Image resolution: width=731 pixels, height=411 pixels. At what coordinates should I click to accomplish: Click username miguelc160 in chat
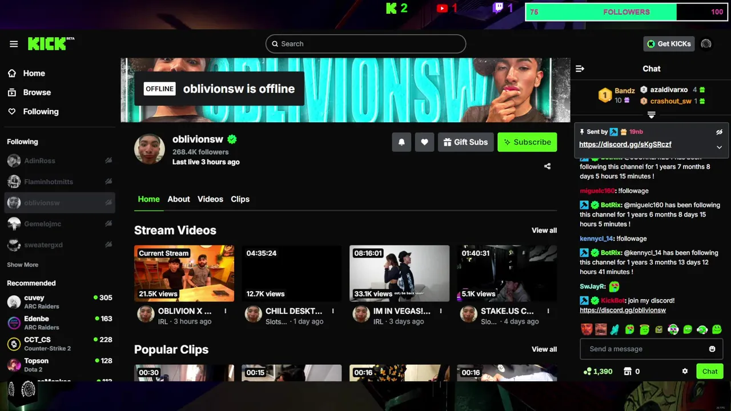(x=597, y=191)
